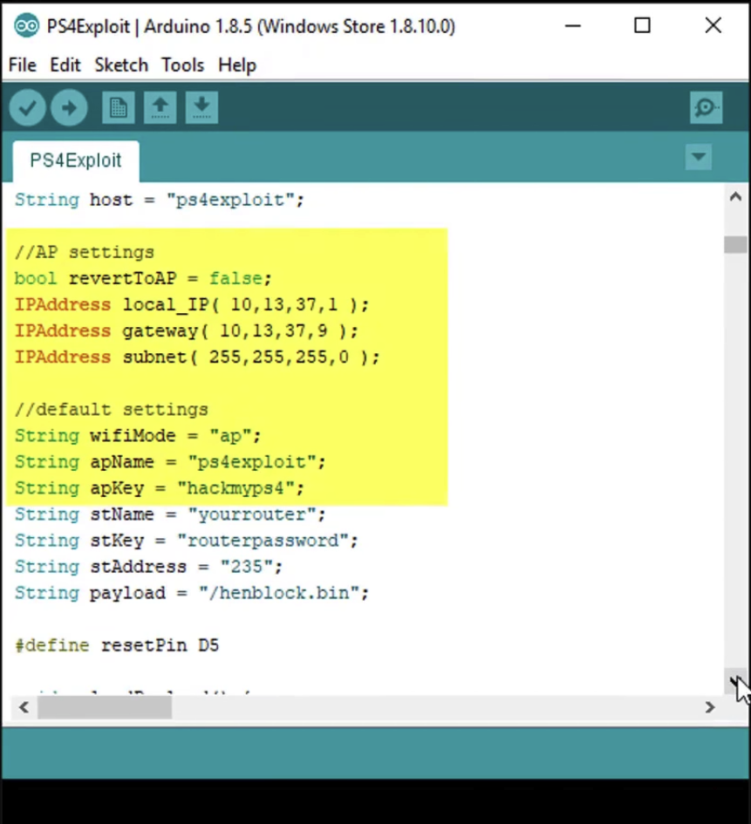Maximize the Arduino window
This screenshot has width=751, height=824.
(x=642, y=25)
